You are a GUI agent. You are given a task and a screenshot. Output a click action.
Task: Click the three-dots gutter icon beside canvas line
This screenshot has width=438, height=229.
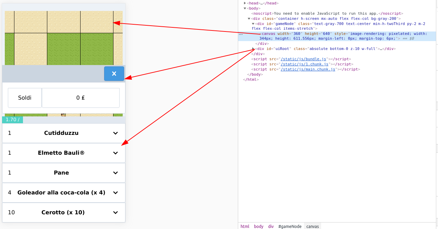[241, 34]
